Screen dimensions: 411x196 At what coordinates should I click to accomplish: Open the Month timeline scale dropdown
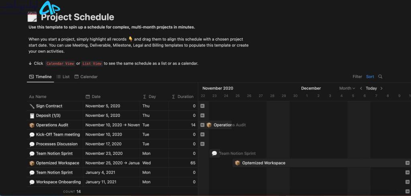[347, 88]
